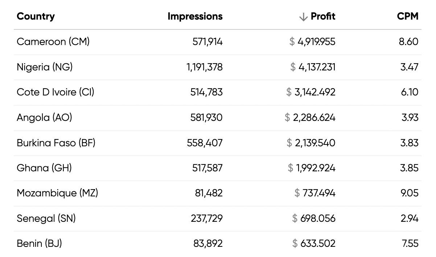Click Cameroon's 8.60 CPM value

coord(408,42)
